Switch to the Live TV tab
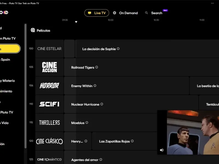Screen dimensions: 219x164 pyautogui.click(x=97, y=13)
